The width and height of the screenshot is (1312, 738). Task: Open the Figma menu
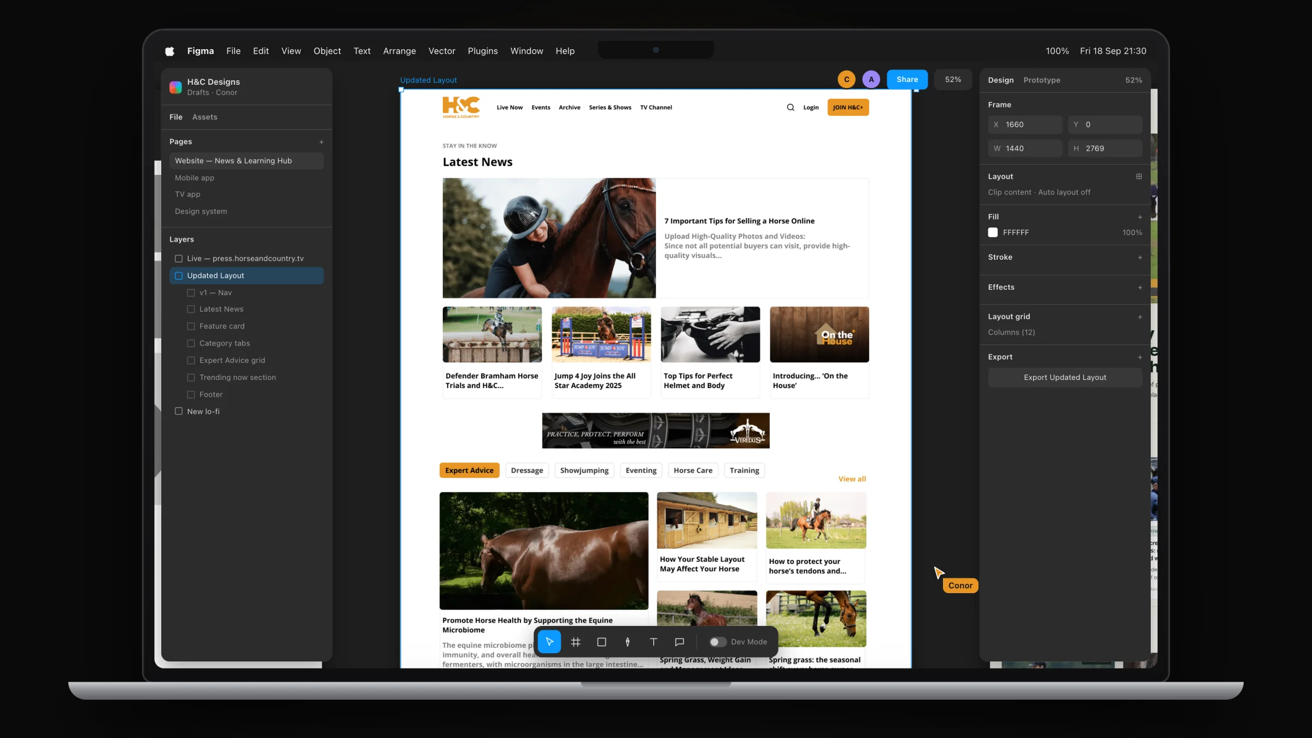pyautogui.click(x=201, y=51)
